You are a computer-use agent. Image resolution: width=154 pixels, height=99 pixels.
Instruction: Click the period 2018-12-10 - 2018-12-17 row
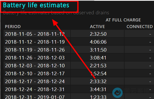(x=79, y=73)
